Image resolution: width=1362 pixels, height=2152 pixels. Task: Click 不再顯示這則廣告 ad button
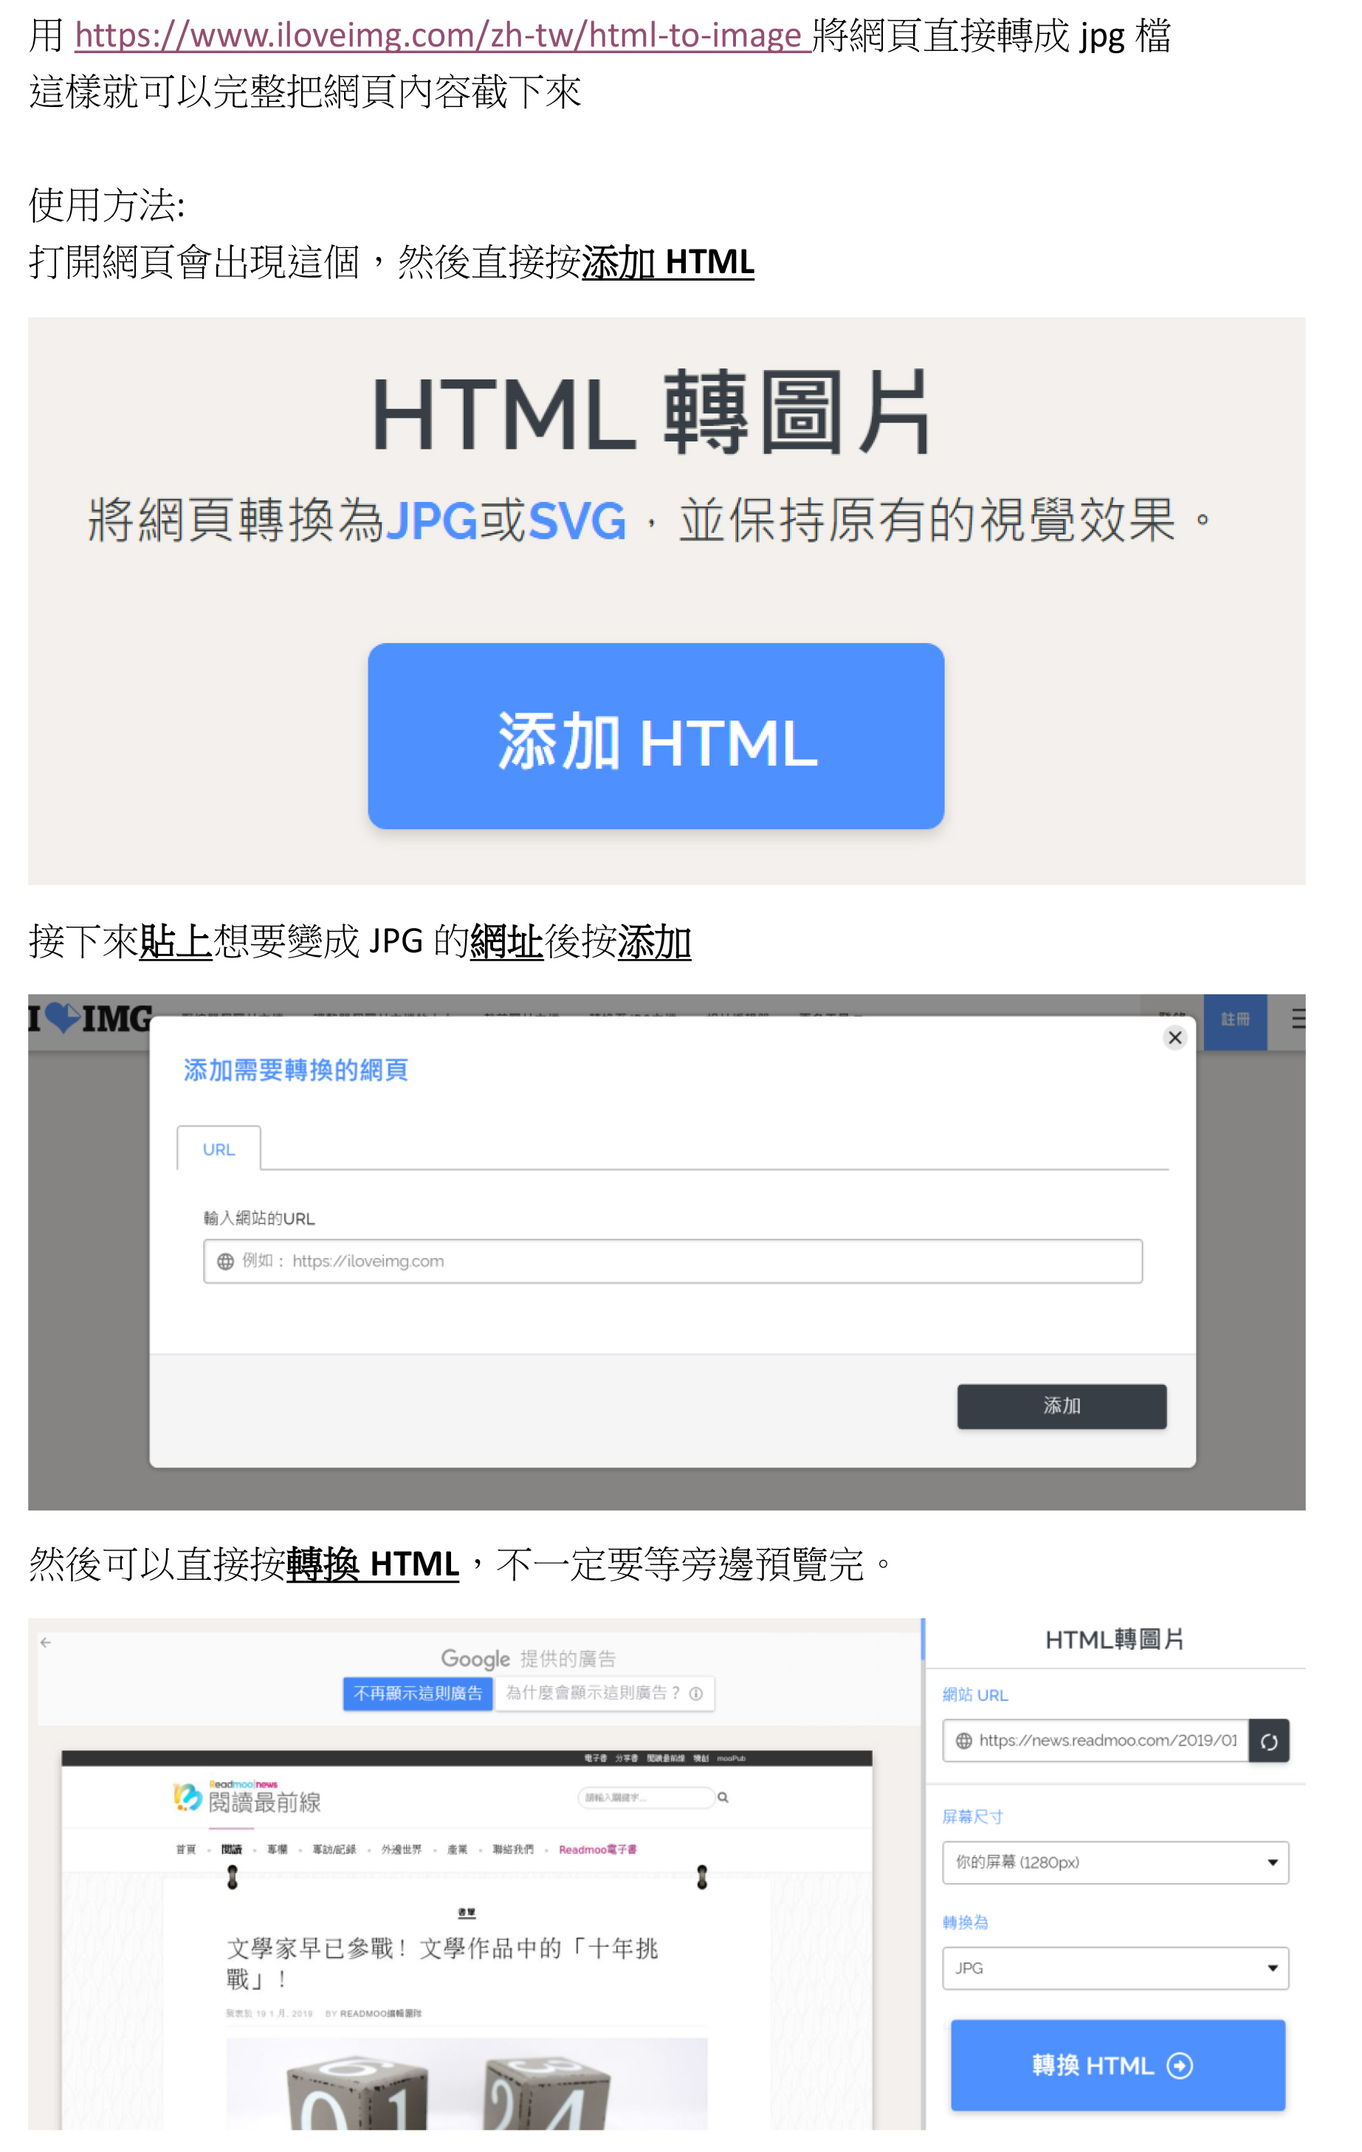417,1693
